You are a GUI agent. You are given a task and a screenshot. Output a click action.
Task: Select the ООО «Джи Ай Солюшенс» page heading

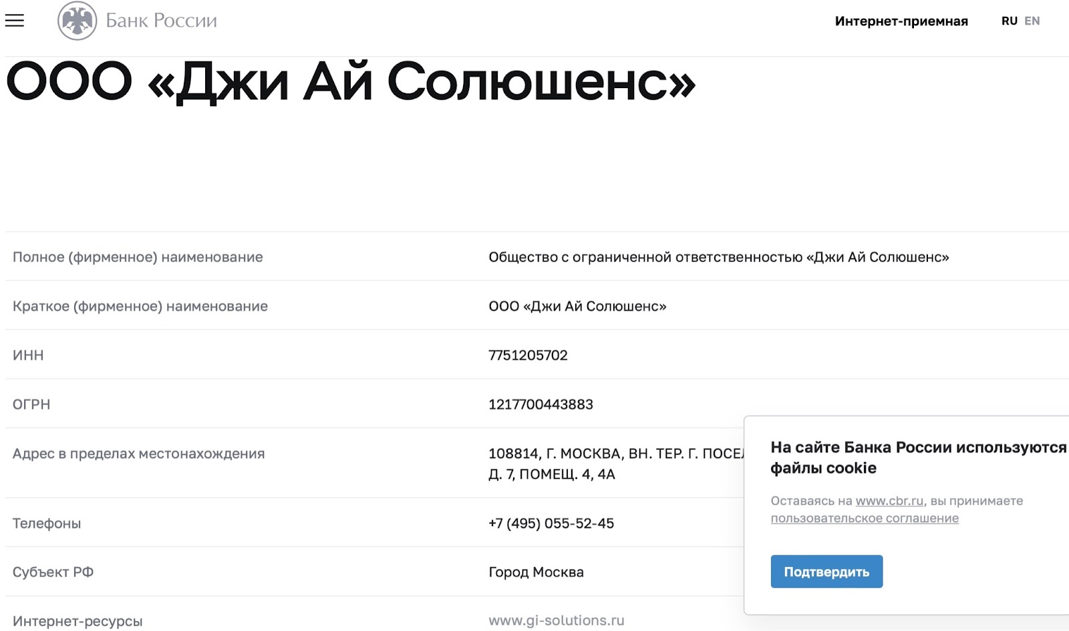351,82
